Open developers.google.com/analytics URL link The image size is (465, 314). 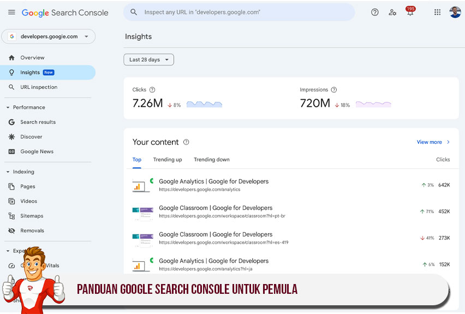(200, 190)
